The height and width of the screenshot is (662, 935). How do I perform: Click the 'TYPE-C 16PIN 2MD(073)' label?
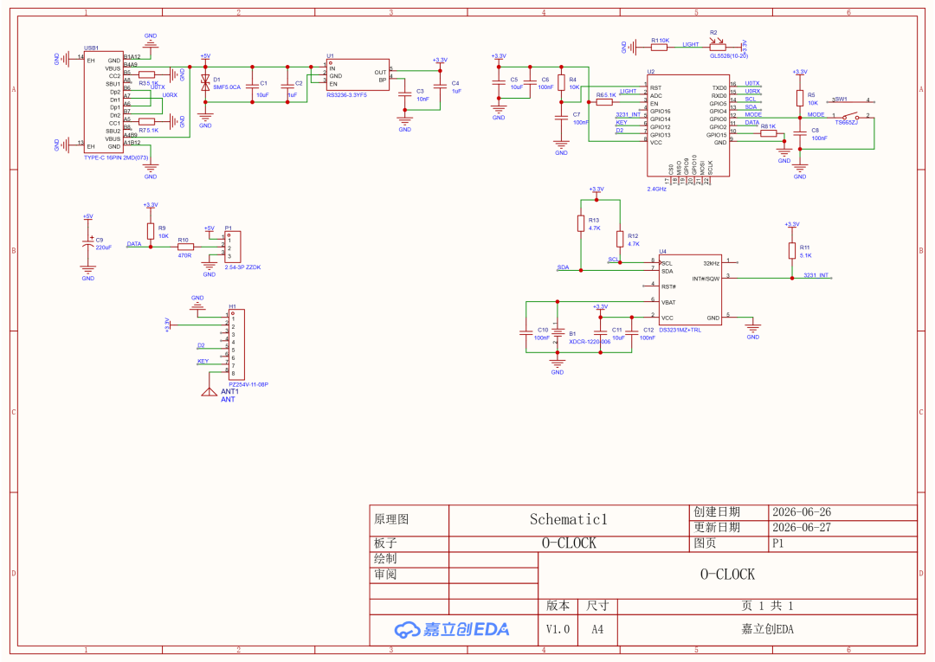pyautogui.click(x=116, y=157)
